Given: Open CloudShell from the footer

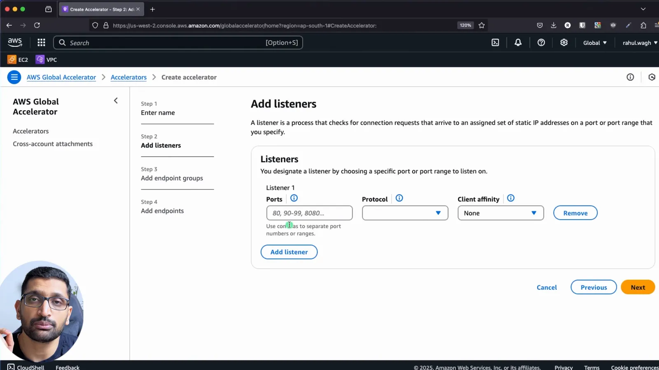Looking at the screenshot, I should point(26,367).
